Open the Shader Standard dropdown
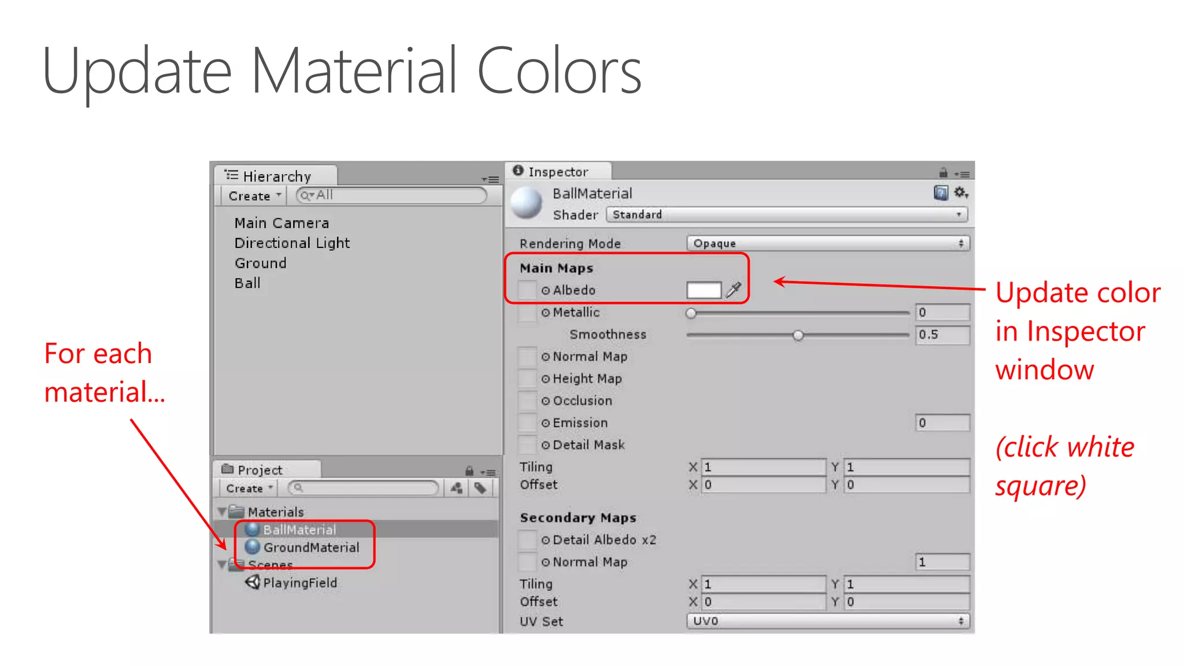 (x=787, y=214)
